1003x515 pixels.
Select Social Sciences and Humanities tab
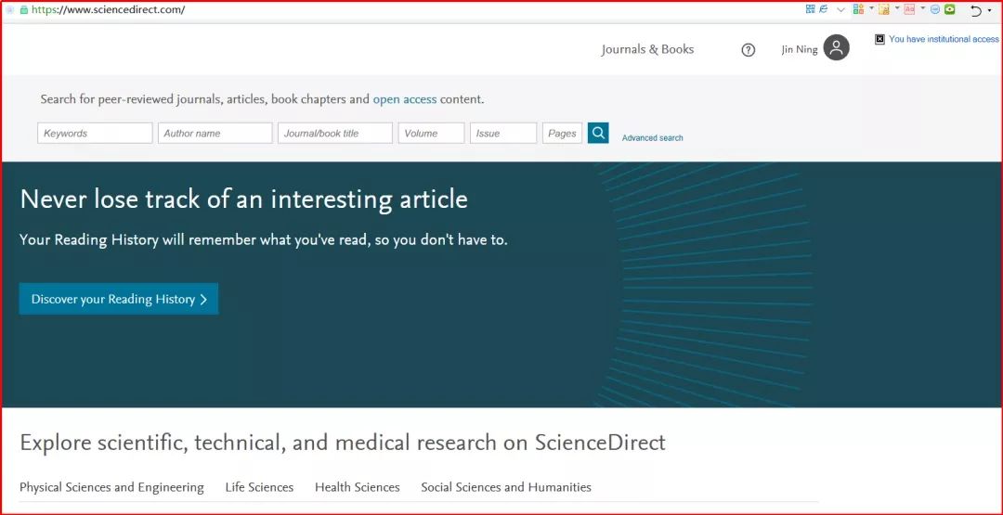pyautogui.click(x=506, y=487)
